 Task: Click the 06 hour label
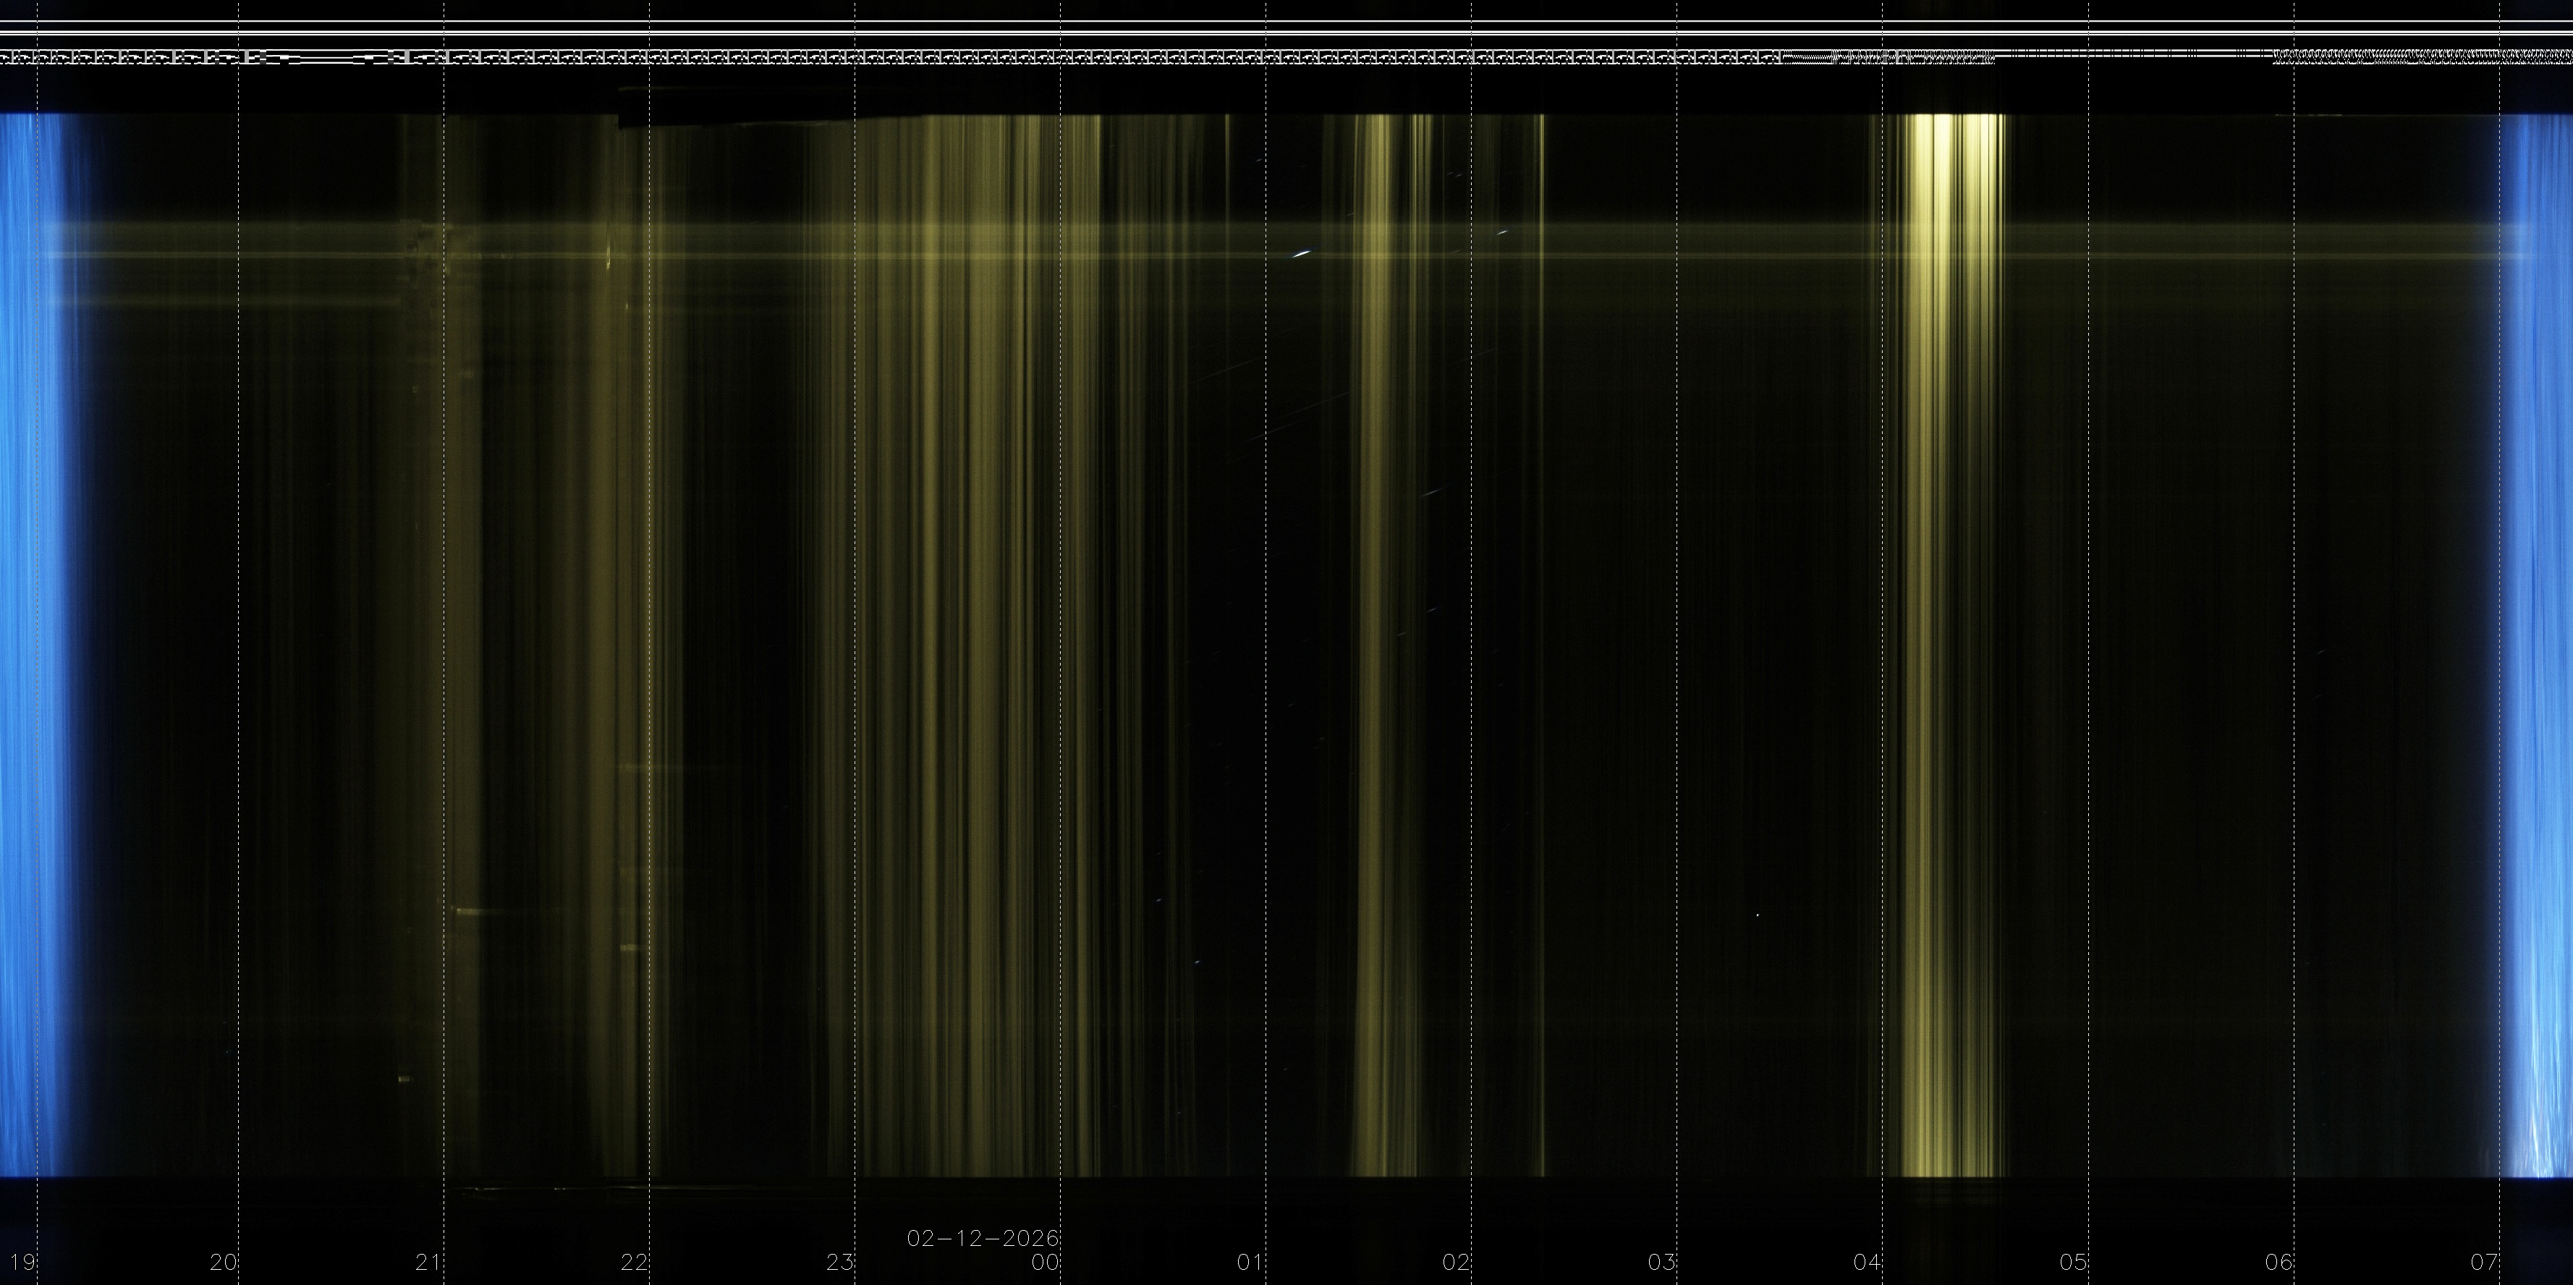tap(2279, 1262)
